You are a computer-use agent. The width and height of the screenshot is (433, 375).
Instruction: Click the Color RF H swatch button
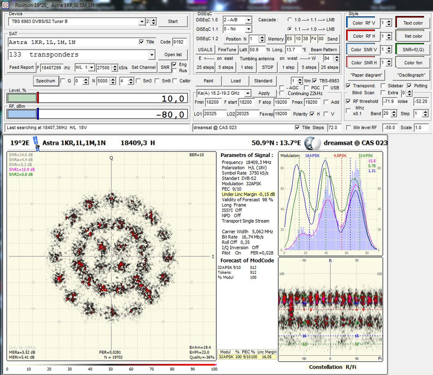[x=364, y=36]
